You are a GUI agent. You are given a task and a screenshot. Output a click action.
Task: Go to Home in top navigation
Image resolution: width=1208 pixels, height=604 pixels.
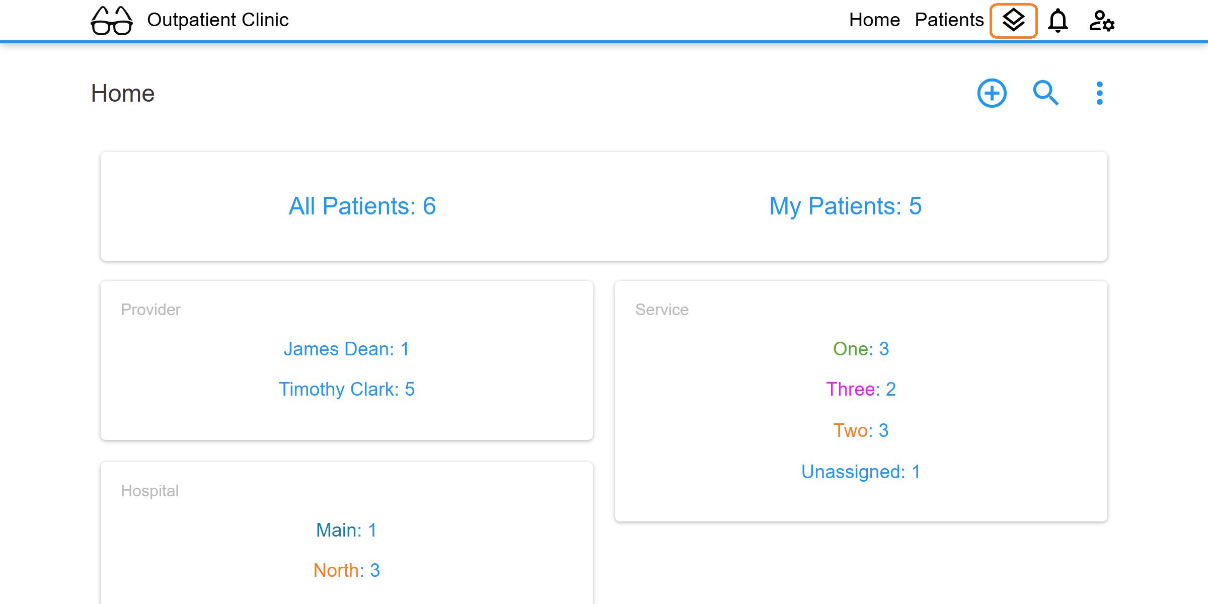pyautogui.click(x=874, y=20)
